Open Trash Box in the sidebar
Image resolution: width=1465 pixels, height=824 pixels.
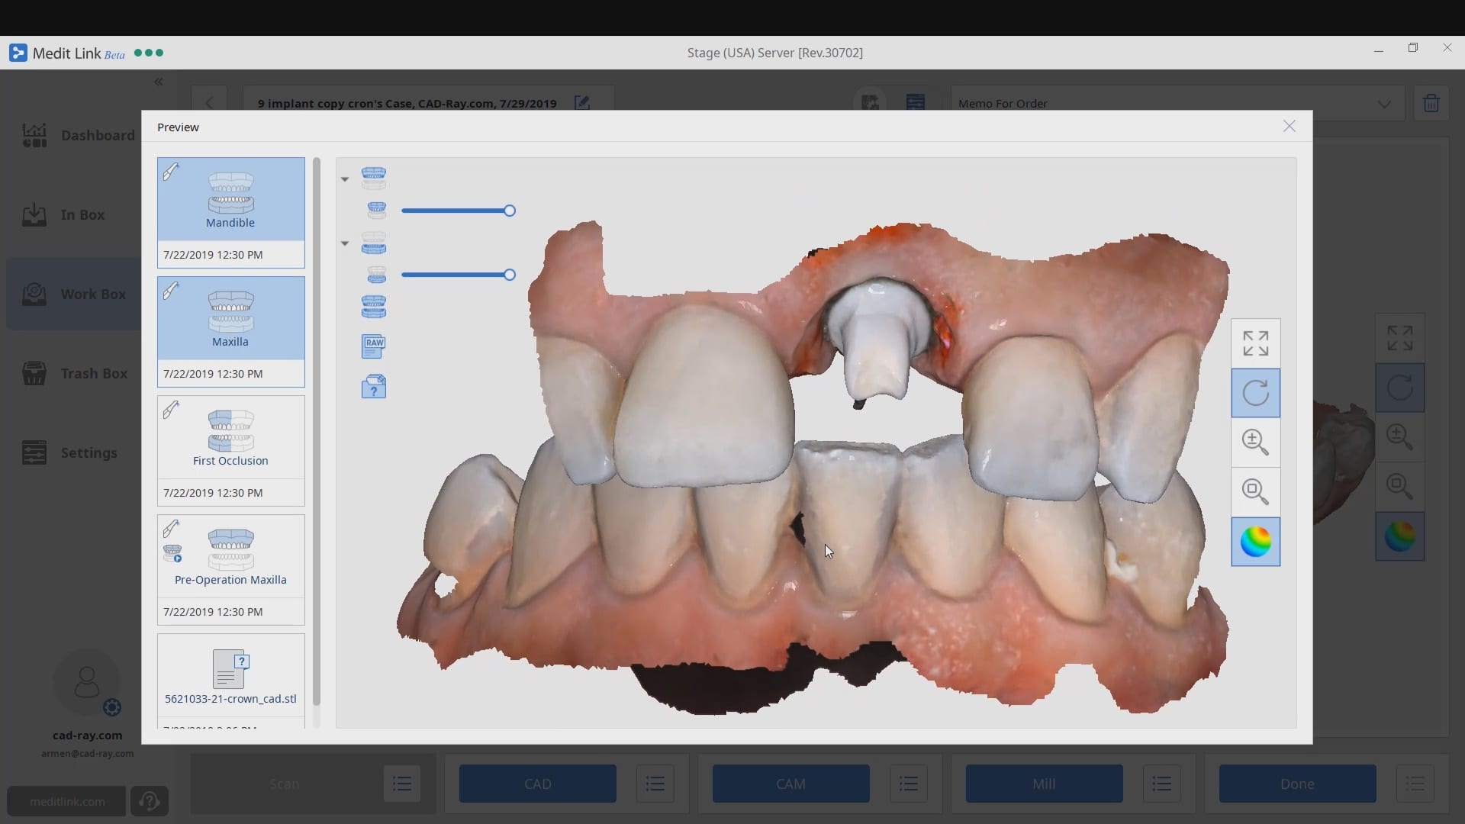click(74, 374)
